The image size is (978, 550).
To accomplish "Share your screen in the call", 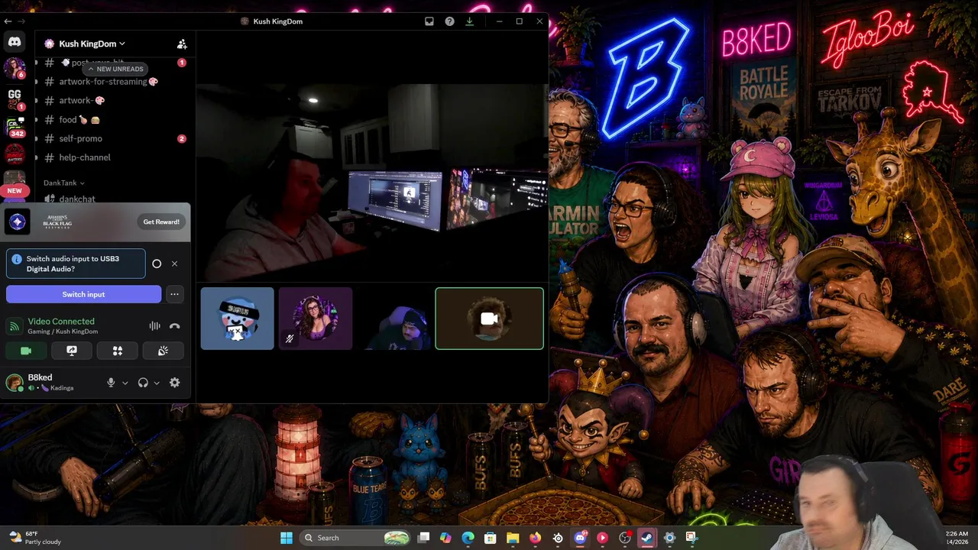I will click(72, 351).
